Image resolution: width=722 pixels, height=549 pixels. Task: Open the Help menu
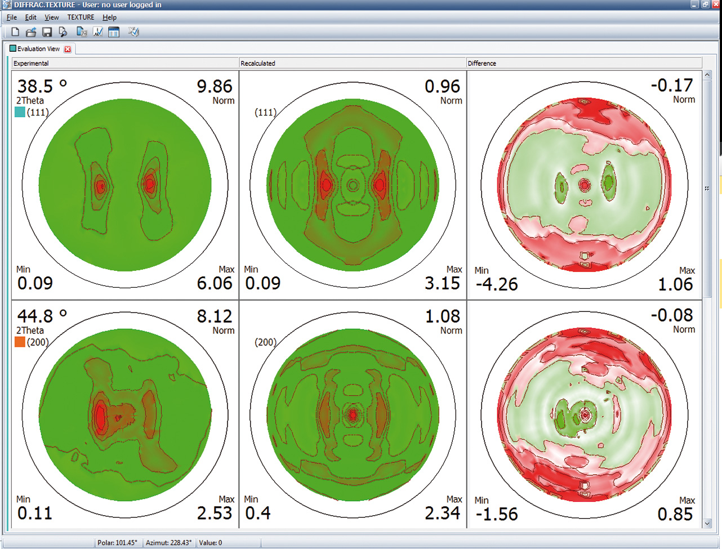(x=109, y=17)
